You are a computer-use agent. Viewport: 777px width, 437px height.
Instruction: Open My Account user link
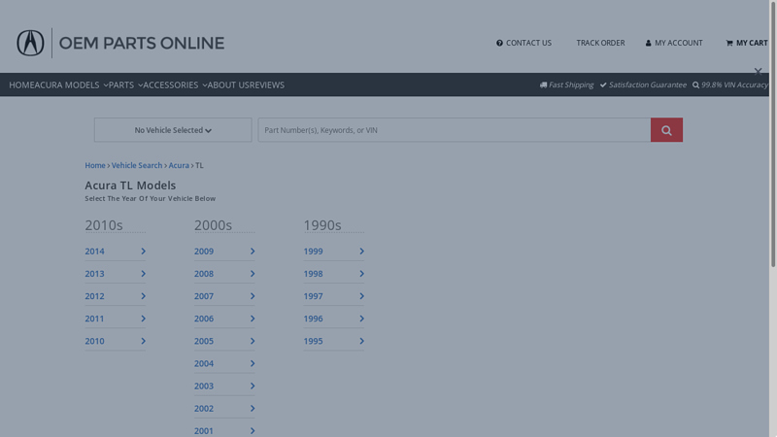tap(674, 43)
